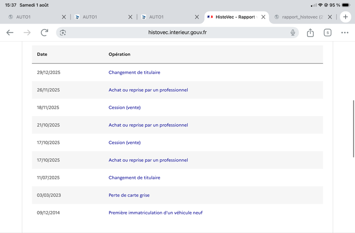The width and height of the screenshot is (355, 233).
Task: Click the date 11/07/2025
Action: (x=48, y=178)
